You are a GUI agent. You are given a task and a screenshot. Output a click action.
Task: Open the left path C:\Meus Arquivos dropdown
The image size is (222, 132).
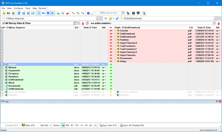[x=101, y=18]
